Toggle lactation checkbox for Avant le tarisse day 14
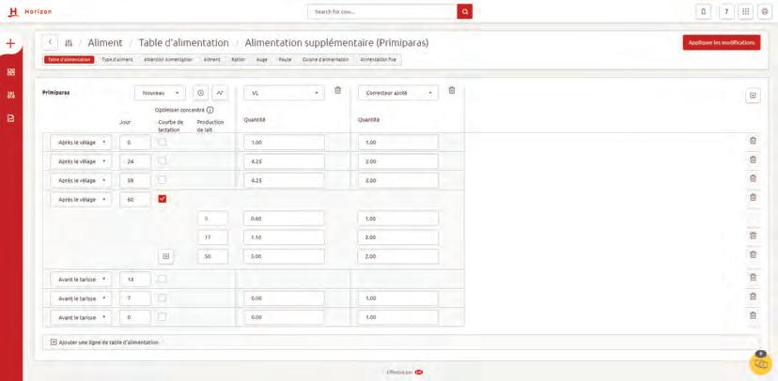Screen dimensions: 778x381 click(x=163, y=279)
